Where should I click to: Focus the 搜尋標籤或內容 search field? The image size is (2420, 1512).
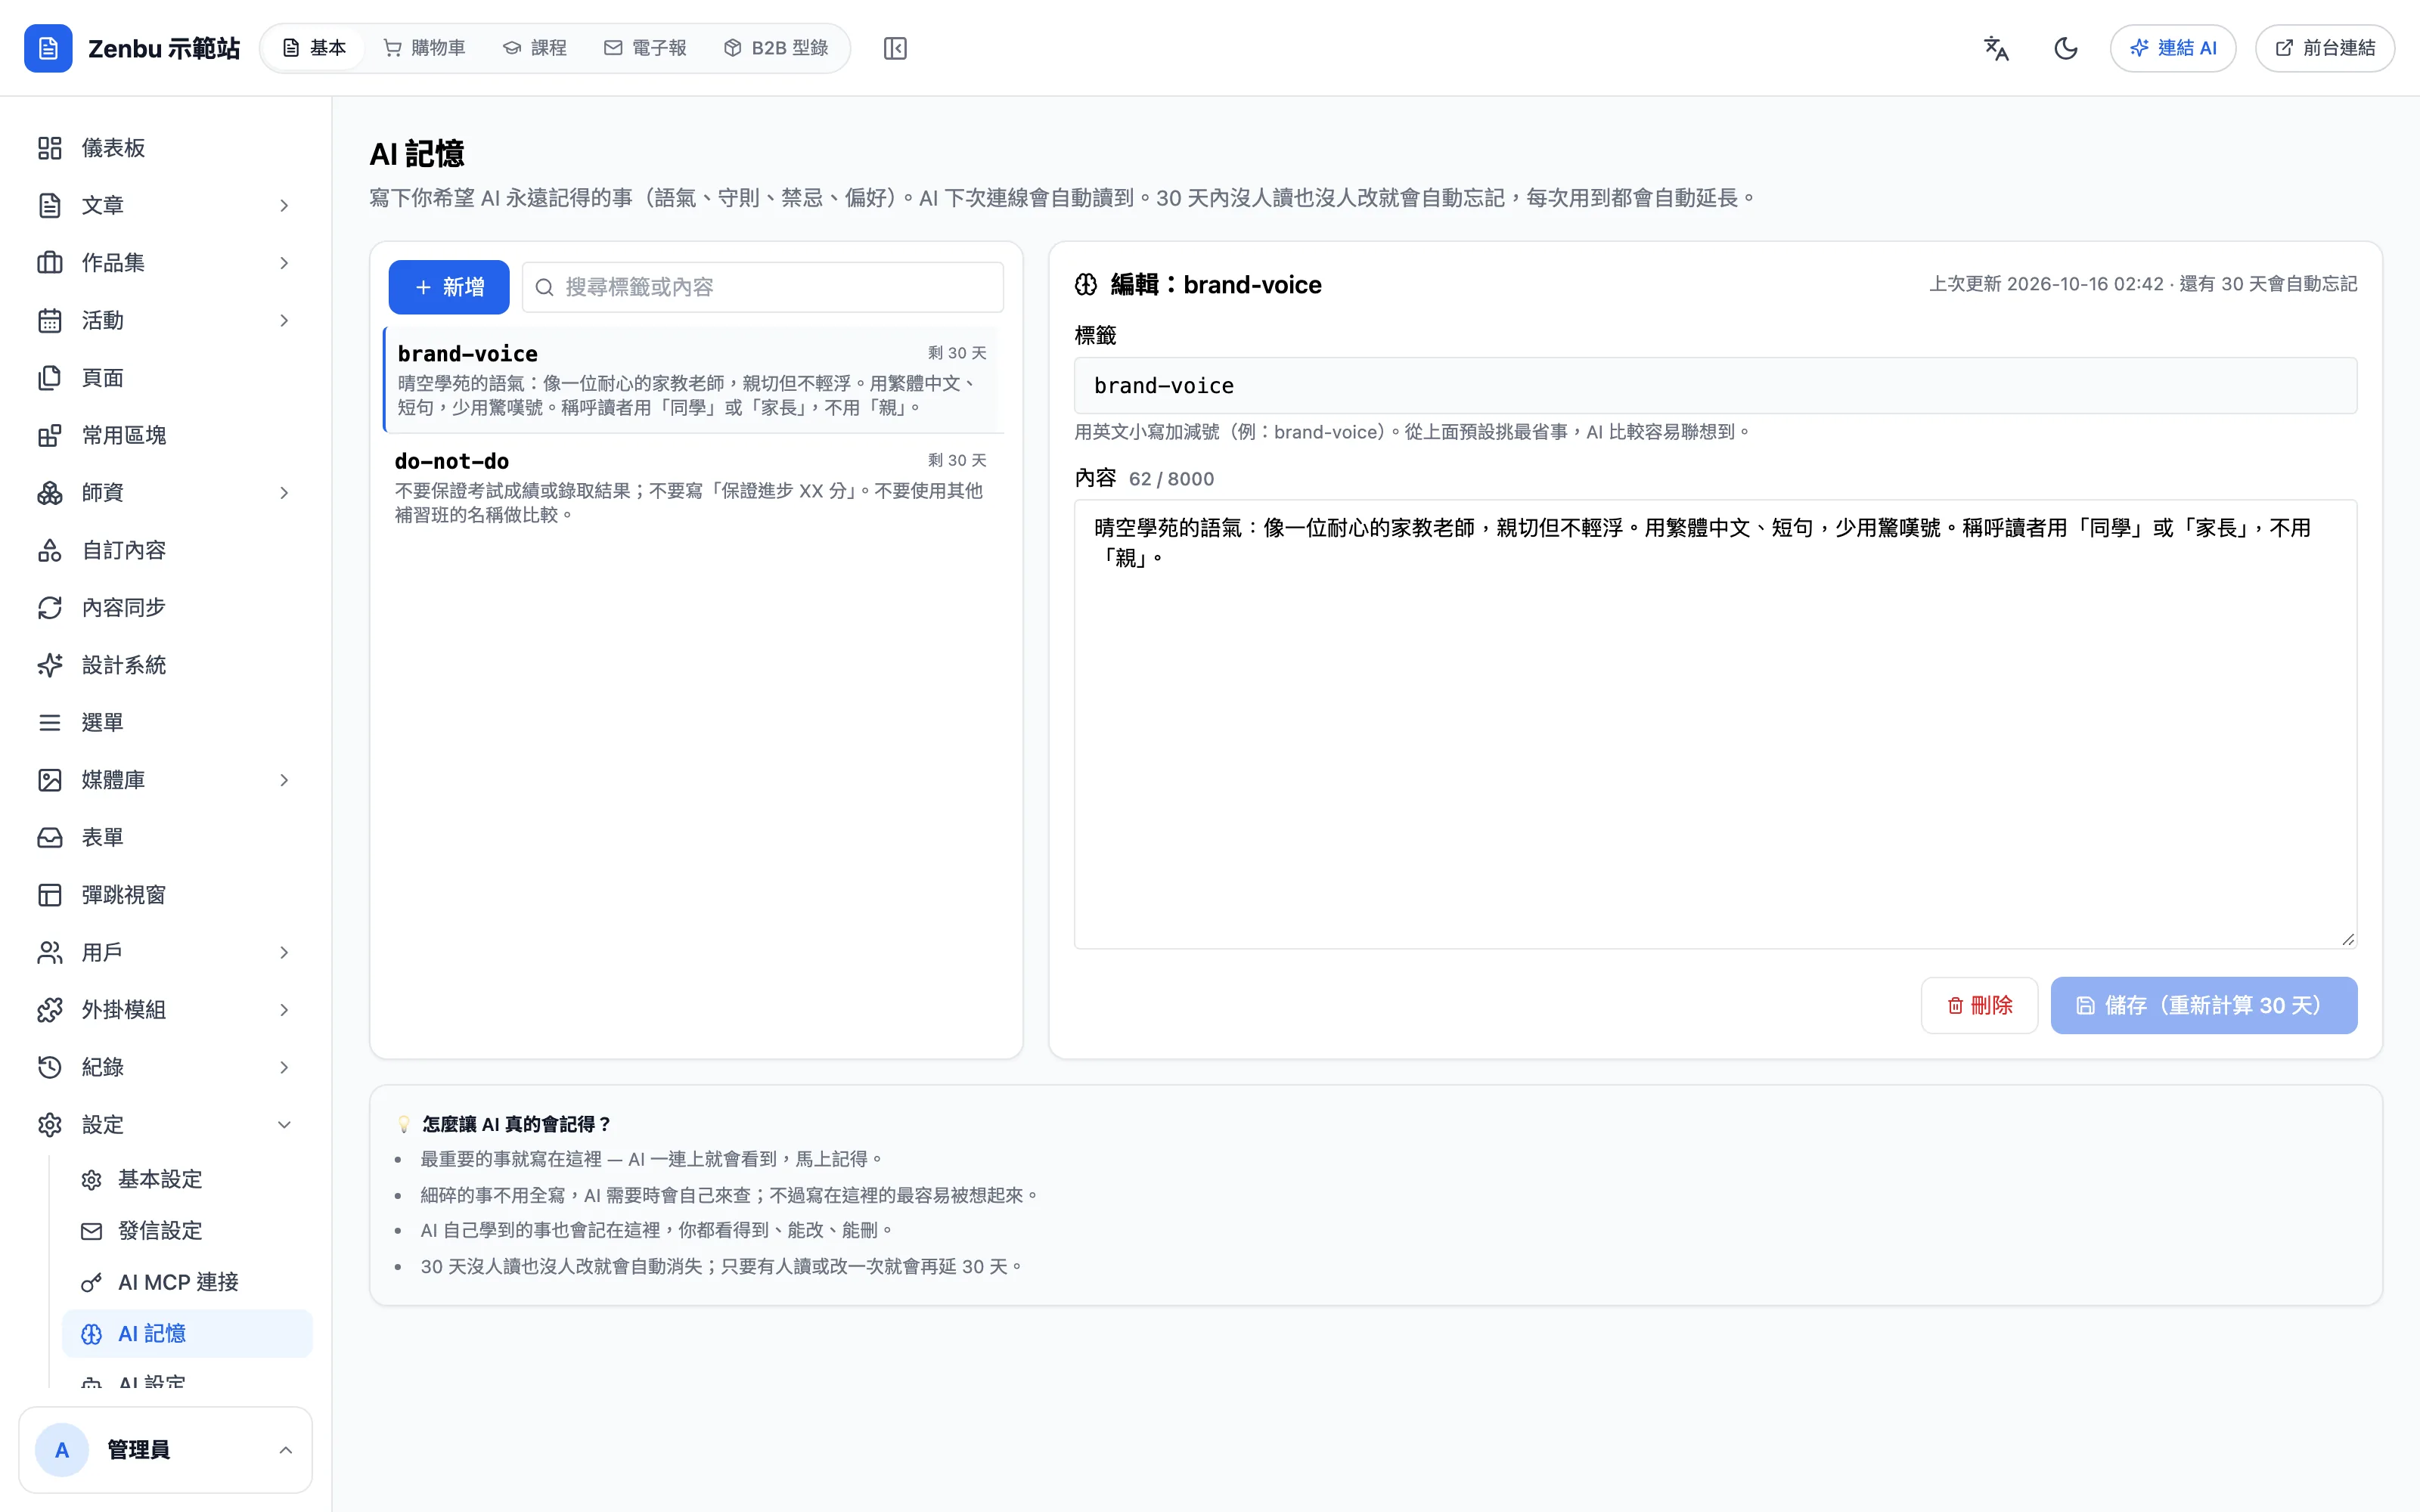(x=763, y=287)
